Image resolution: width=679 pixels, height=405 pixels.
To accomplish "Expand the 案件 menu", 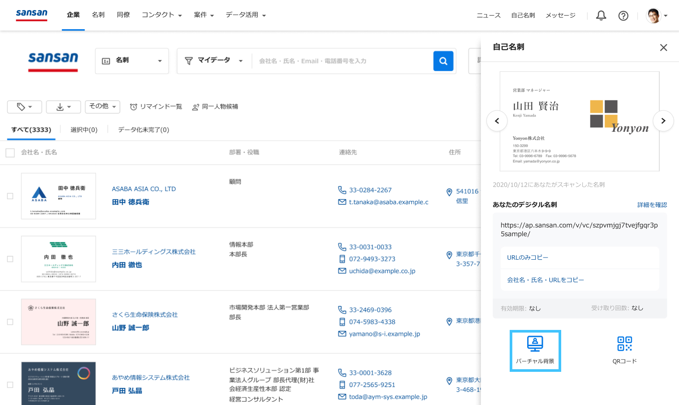I will coord(204,15).
